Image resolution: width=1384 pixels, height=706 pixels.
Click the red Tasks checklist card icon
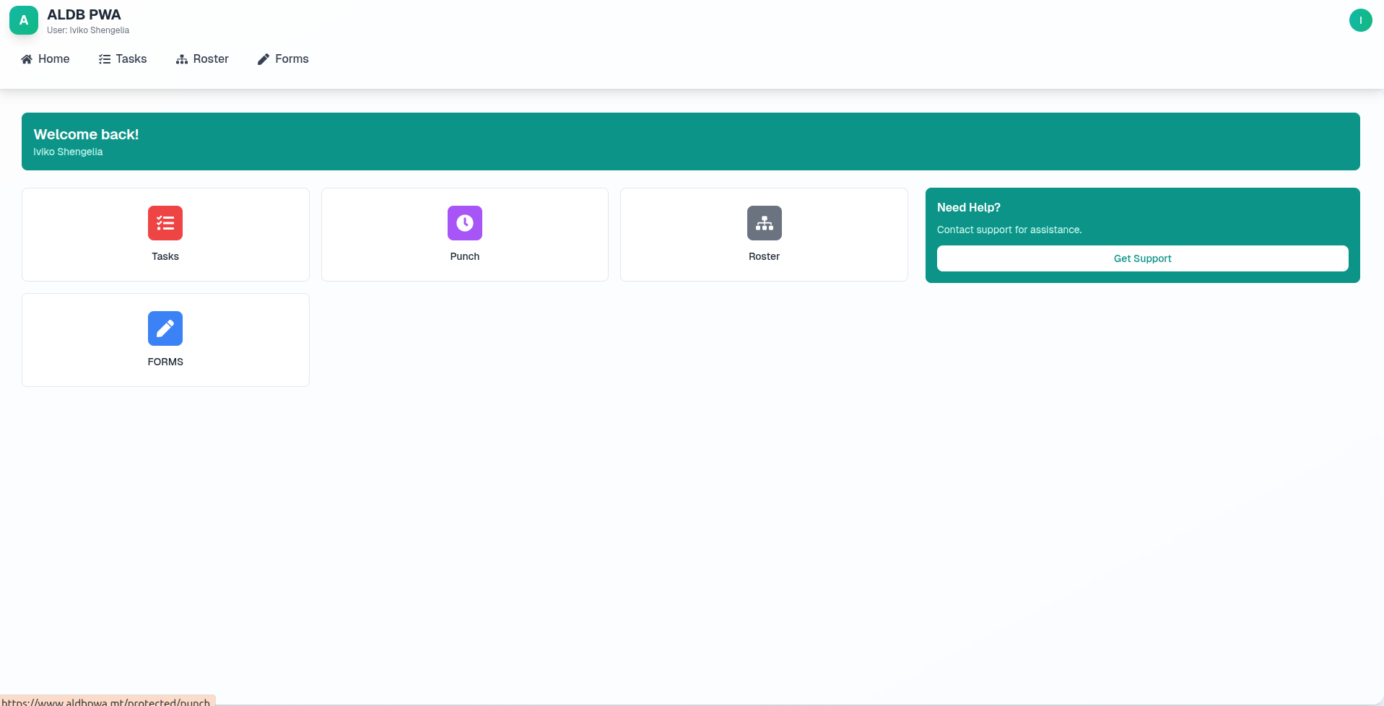(165, 223)
